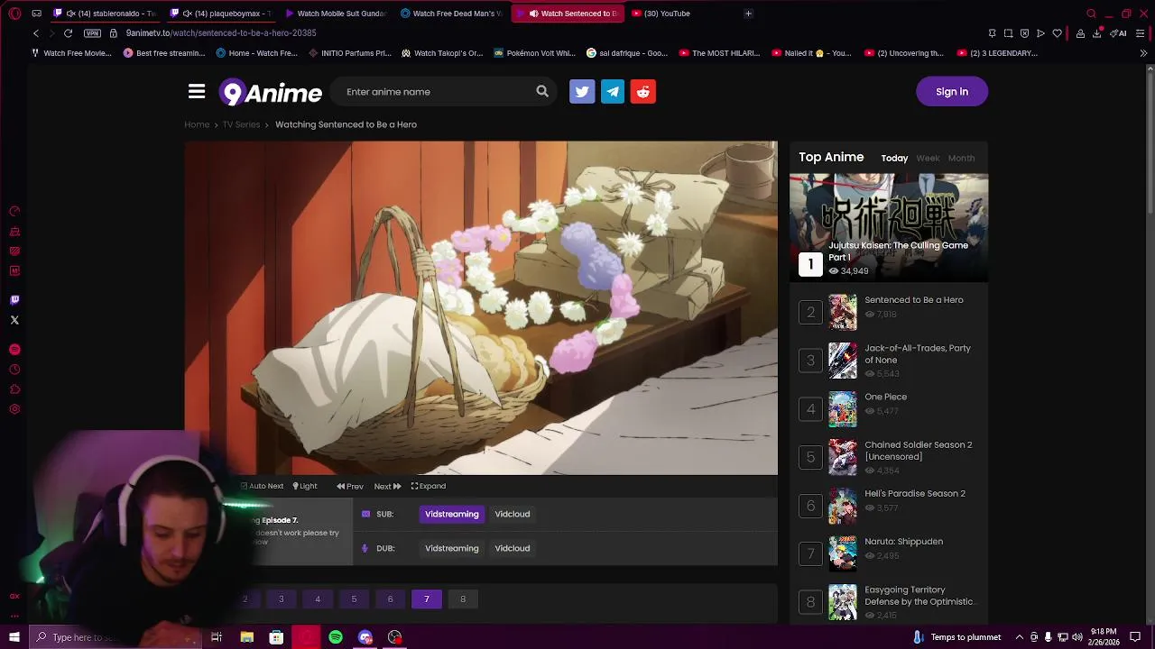
Task: Toggle the VPN badge in address bar
Action: click(92, 33)
